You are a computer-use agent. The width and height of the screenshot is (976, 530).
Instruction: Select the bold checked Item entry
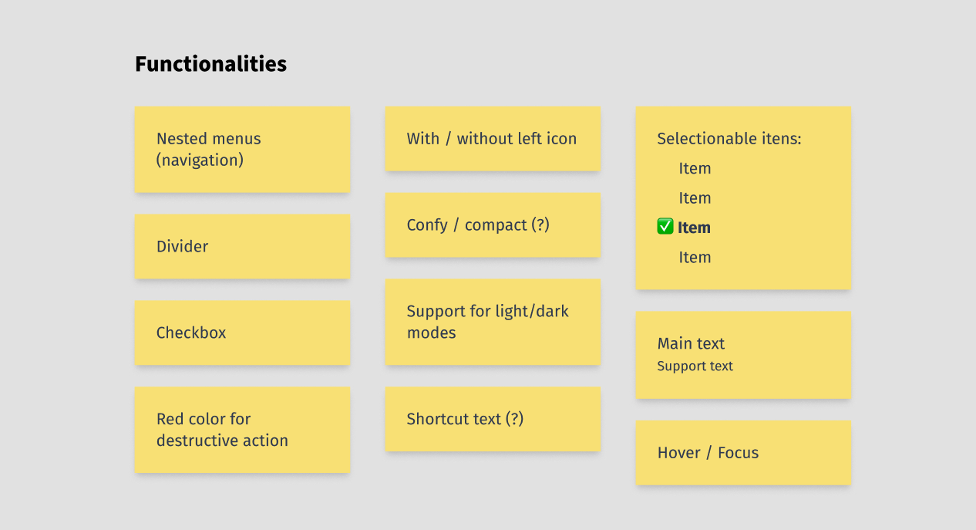[x=694, y=228]
